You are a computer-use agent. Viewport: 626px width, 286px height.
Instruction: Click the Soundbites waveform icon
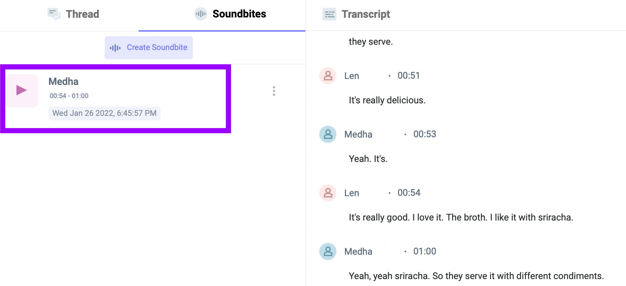tap(201, 14)
